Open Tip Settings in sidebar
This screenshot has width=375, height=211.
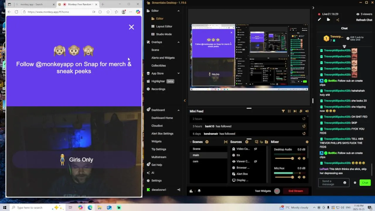(159, 149)
